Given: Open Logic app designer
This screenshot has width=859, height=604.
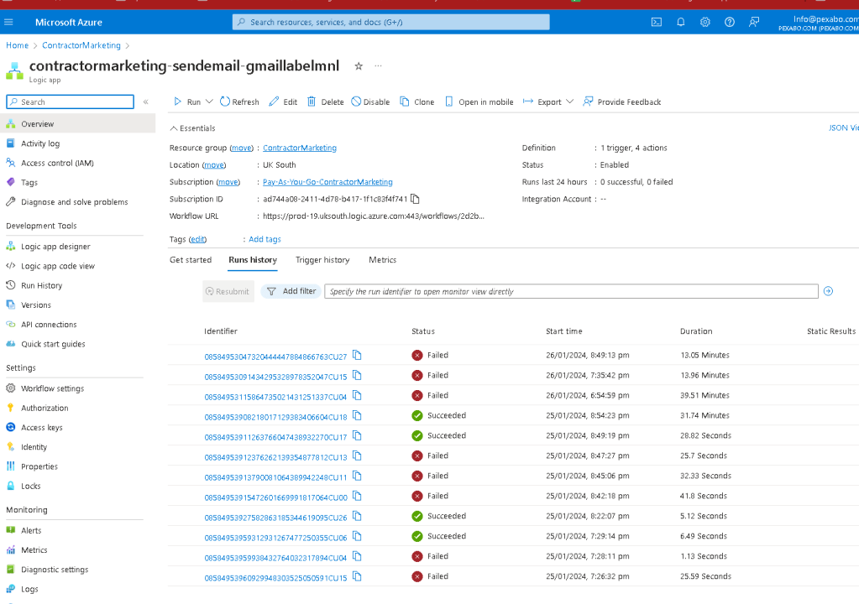Looking at the screenshot, I should coord(55,247).
